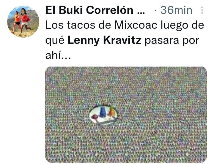Image resolution: width=214 pixels, height=164 pixels.
Task: Click the blue bottle on the plate
Action: click(103, 112)
